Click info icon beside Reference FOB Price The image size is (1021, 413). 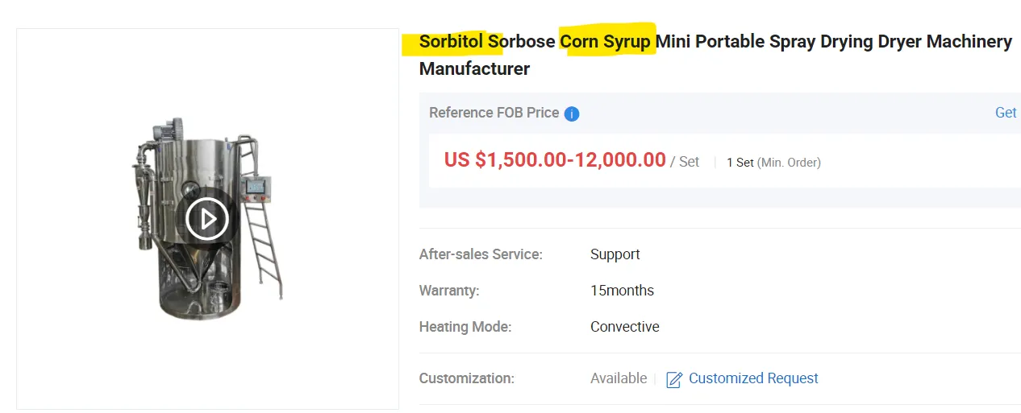point(572,114)
